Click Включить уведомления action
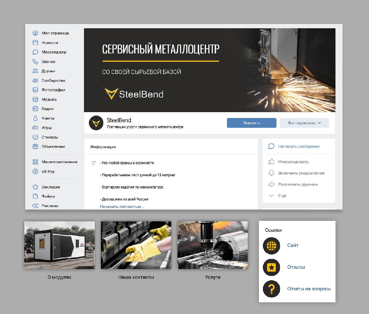369x314 pixels. point(301,173)
